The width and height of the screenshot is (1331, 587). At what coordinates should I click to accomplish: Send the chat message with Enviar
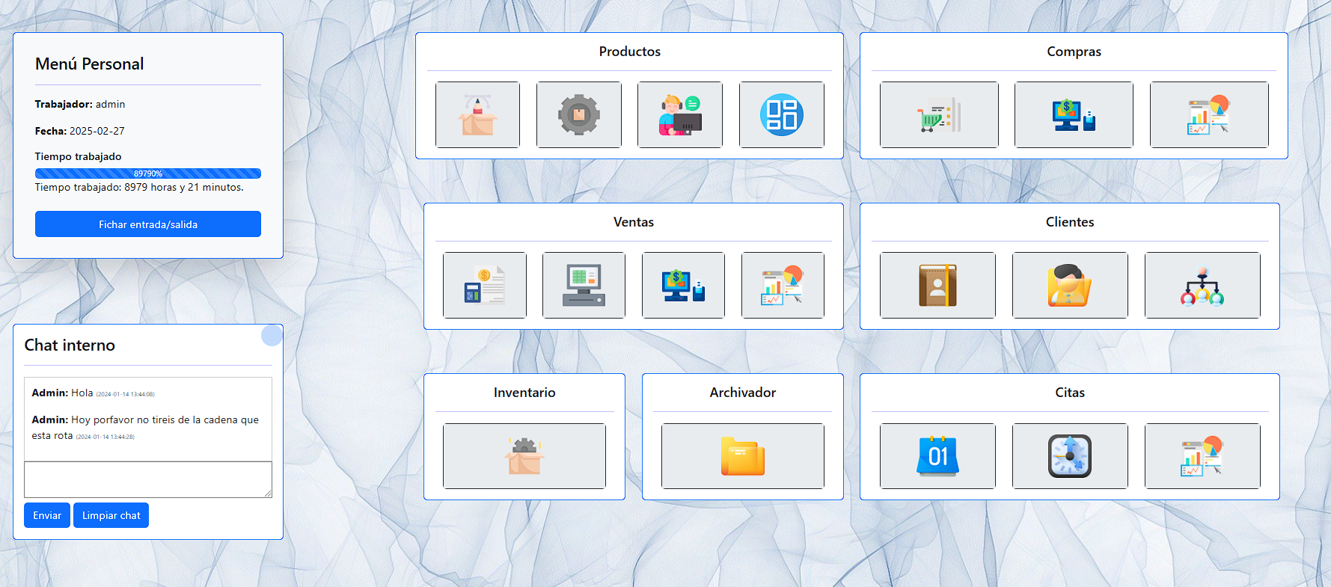pyautogui.click(x=47, y=515)
